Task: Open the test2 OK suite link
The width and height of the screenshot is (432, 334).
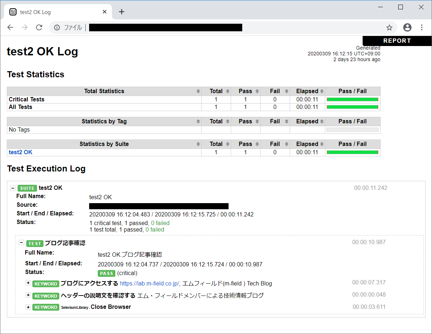Action: coord(20,152)
